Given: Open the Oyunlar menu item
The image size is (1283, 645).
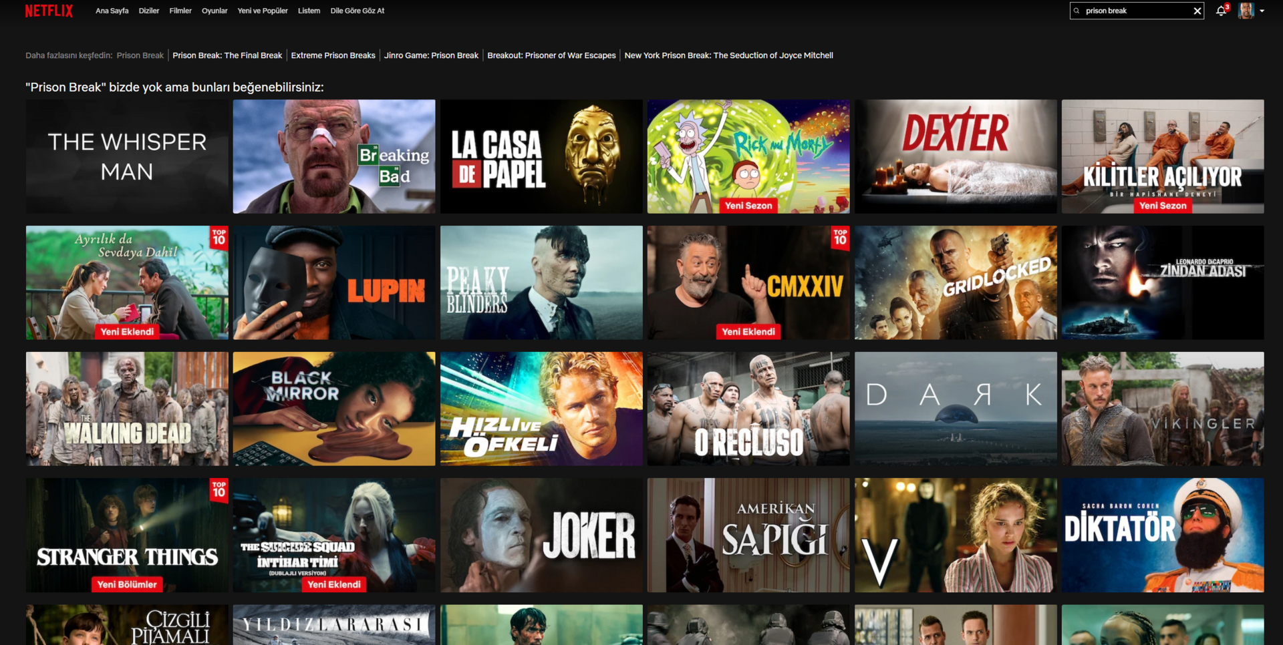Looking at the screenshot, I should point(215,11).
